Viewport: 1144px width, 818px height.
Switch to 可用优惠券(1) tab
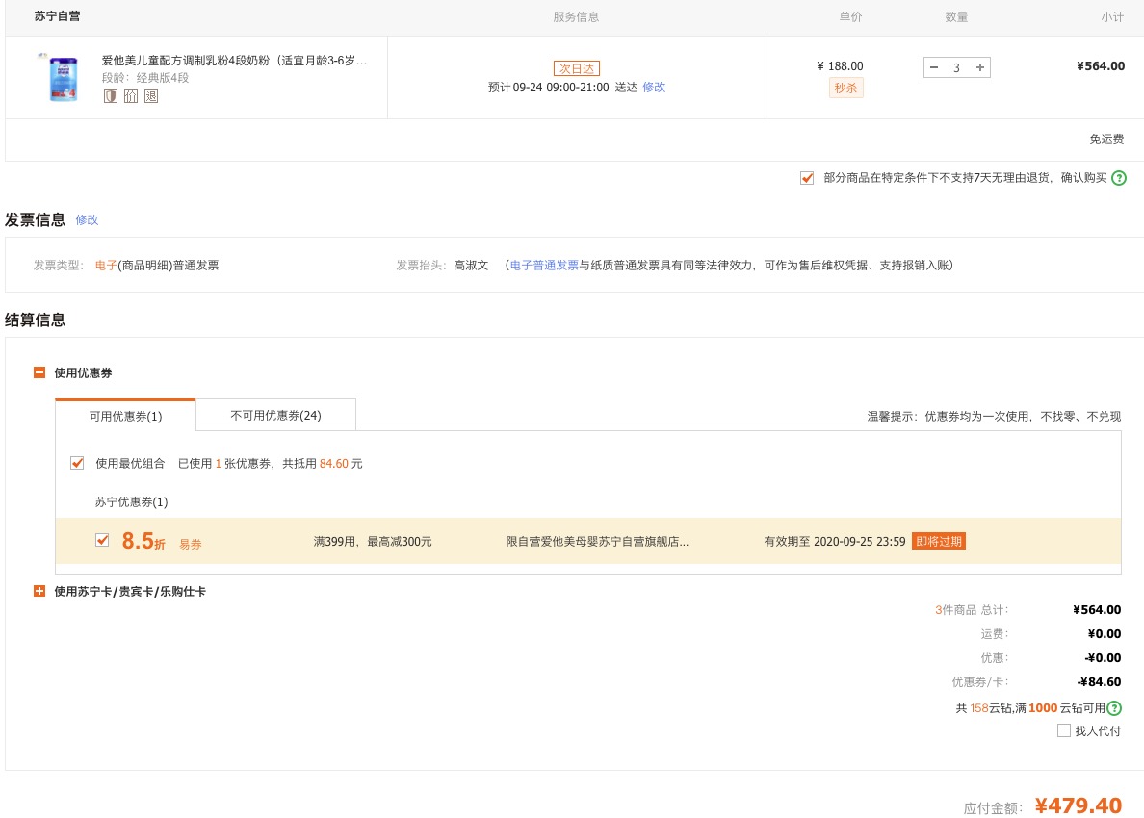pyautogui.click(x=125, y=416)
